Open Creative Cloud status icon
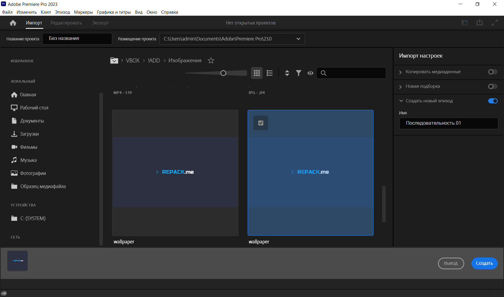The image size is (504, 297). (4, 293)
